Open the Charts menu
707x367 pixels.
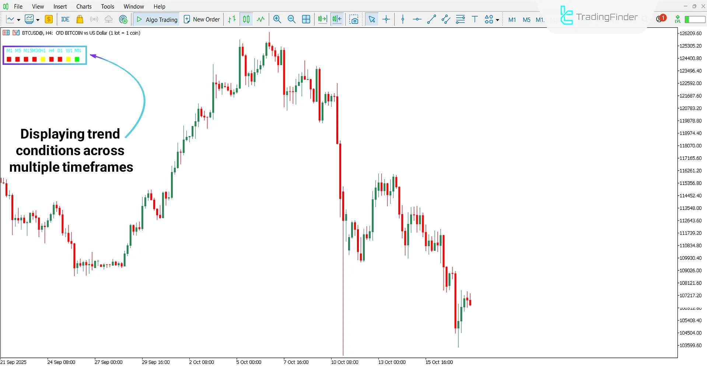(84, 6)
